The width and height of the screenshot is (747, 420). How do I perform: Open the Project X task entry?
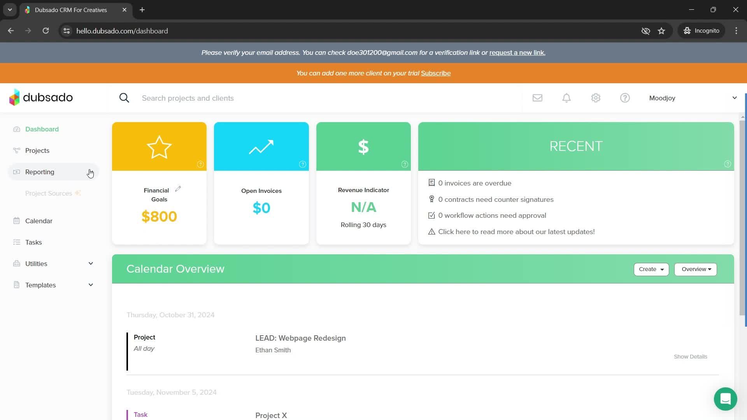271,415
